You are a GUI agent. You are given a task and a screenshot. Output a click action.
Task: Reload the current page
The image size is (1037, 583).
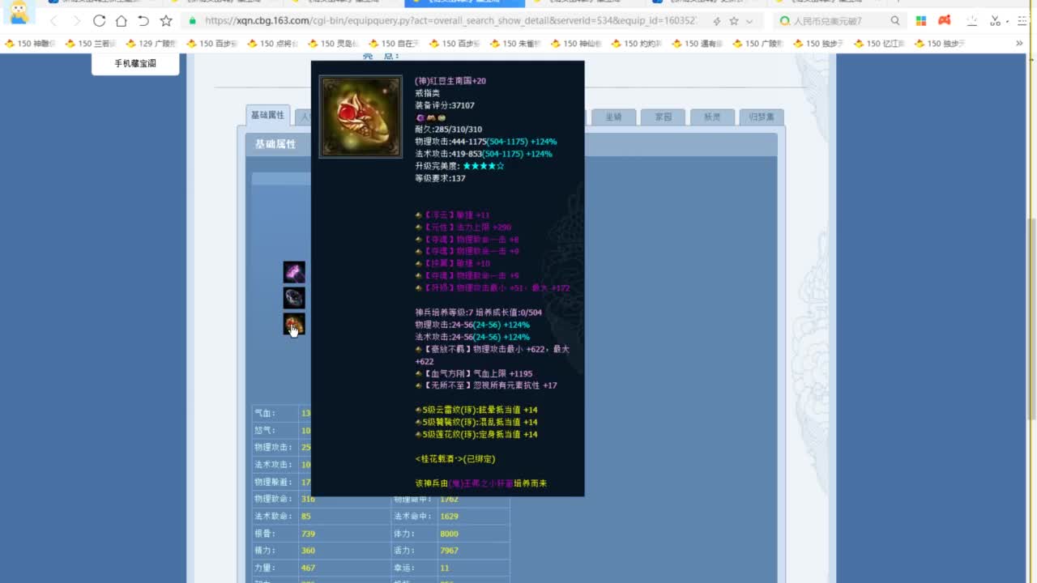[99, 21]
